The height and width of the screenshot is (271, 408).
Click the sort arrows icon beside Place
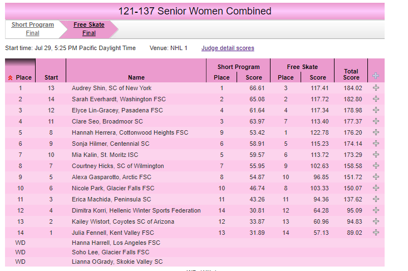coord(10,78)
